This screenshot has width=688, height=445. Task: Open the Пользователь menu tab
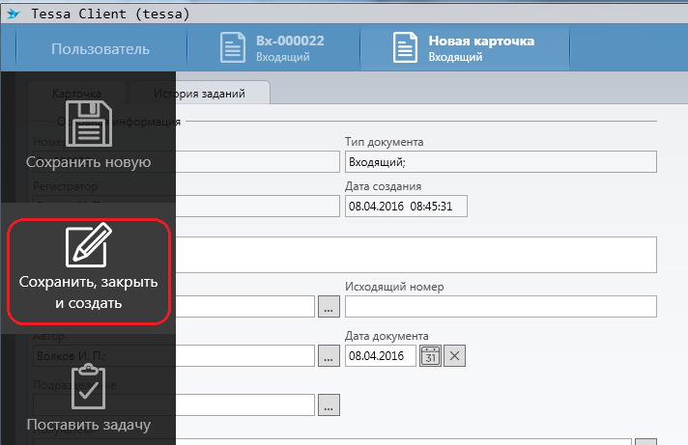pos(100,49)
